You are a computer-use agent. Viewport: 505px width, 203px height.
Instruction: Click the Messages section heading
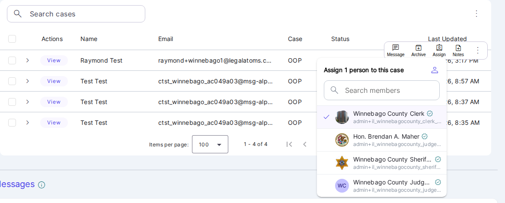17,184
